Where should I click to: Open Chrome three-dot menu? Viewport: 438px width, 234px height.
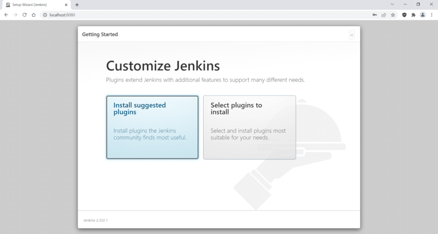[x=432, y=15]
